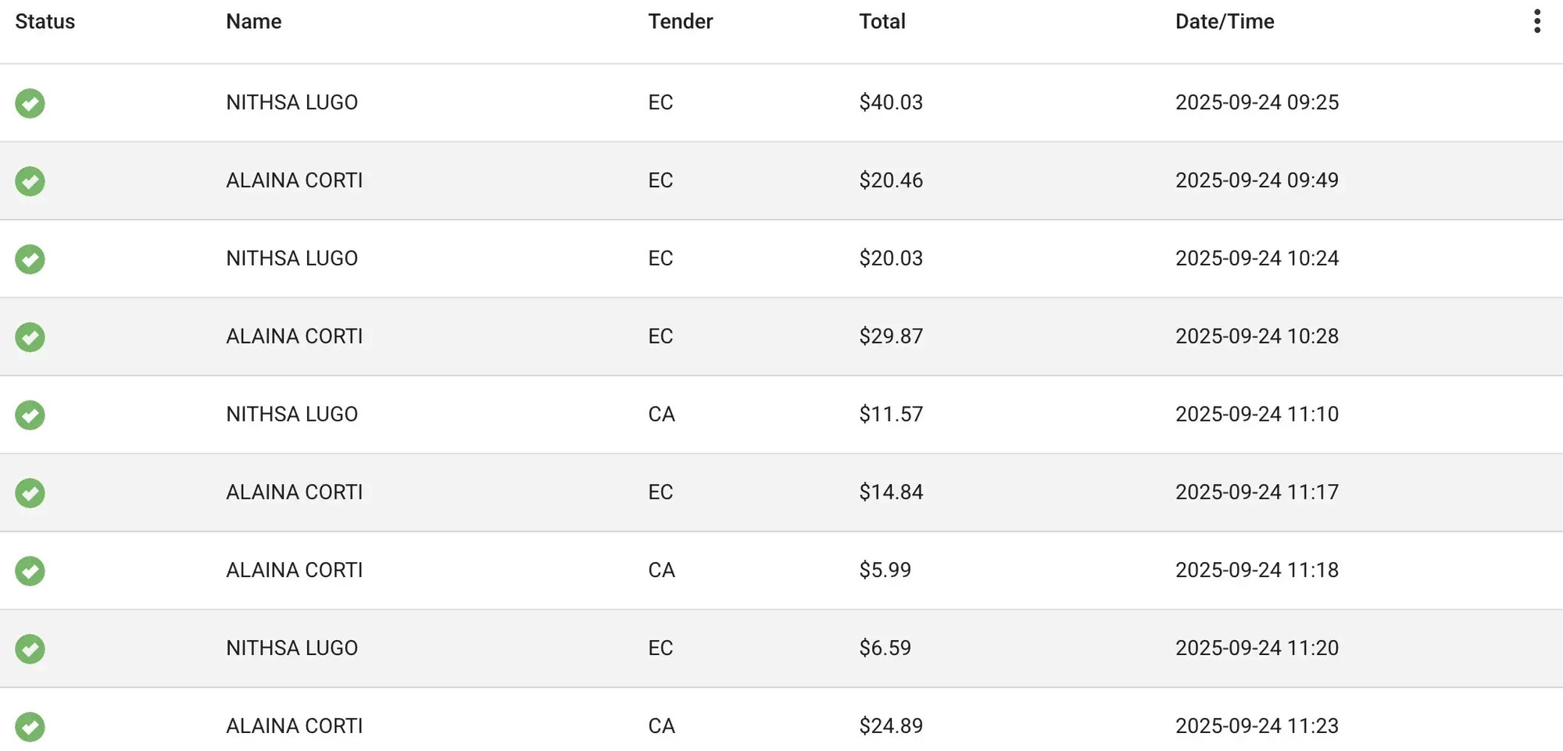Screen dimensions: 1563x751
Task: Sort by the Date/Time column header
Action: (1225, 22)
